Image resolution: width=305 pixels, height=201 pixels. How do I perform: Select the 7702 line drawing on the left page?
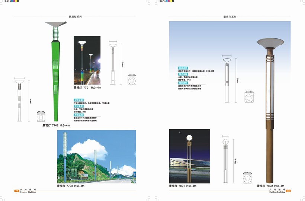click(x=19, y=100)
